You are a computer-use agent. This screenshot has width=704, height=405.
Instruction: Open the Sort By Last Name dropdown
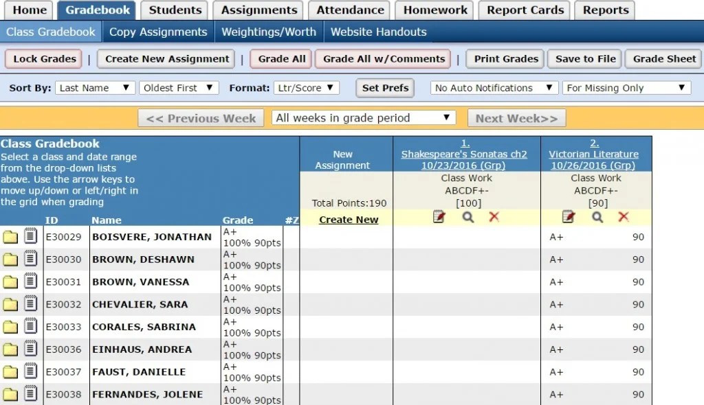(95, 88)
